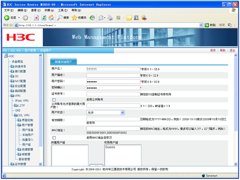Select 用户组 in navigation tree
240x180 pixels.
pos(26,145)
